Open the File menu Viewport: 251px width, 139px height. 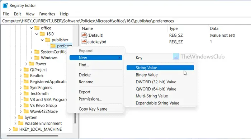(6, 14)
